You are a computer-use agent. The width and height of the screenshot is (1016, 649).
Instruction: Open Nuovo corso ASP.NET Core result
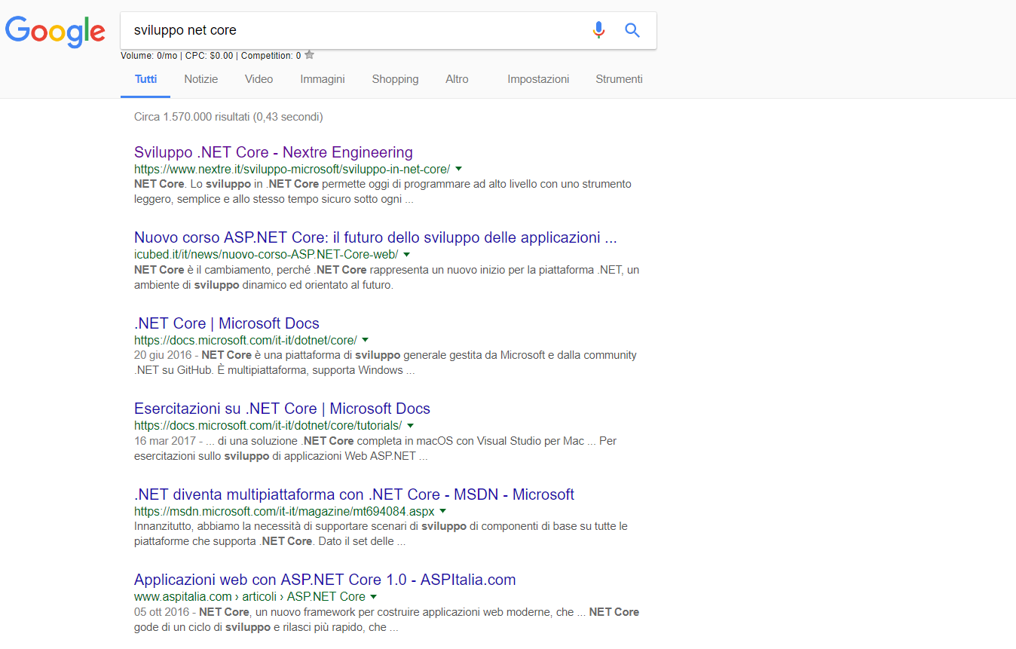coord(375,238)
